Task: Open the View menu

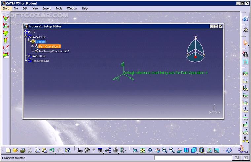Action: point(35,9)
